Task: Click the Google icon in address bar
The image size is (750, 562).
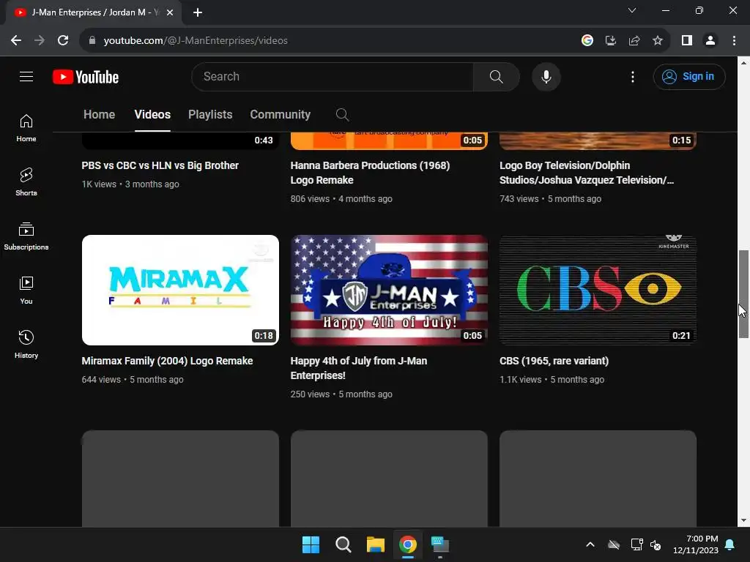Action: (x=587, y=41)
